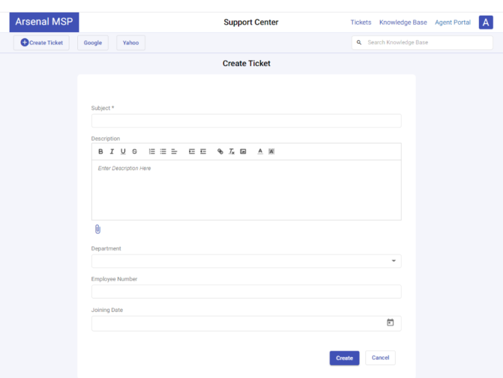503x378 pixels.
Task: Expand the Department dropdown
Action: tap(394, 261)
